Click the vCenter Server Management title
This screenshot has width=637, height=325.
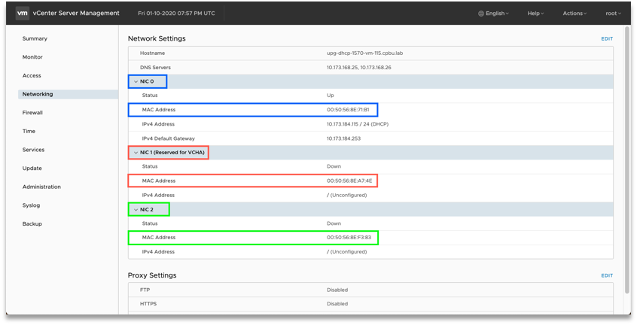[x=76, y=13]
